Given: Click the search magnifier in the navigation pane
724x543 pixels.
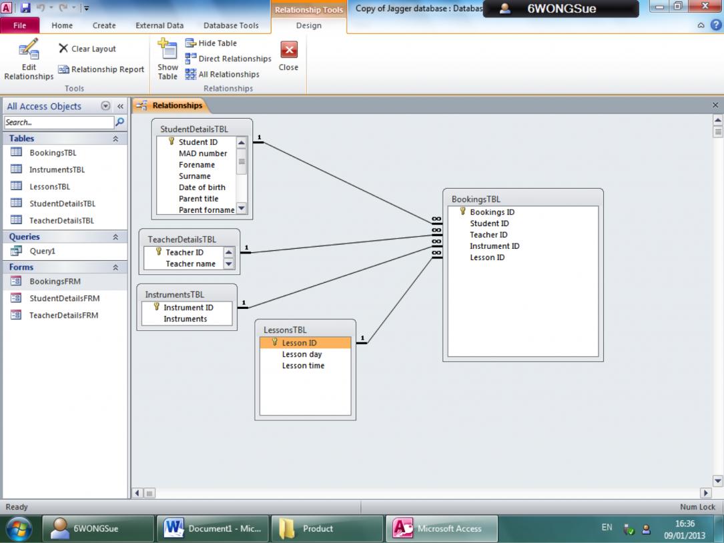Looking at the screenshot, I should tap(120, 122).
